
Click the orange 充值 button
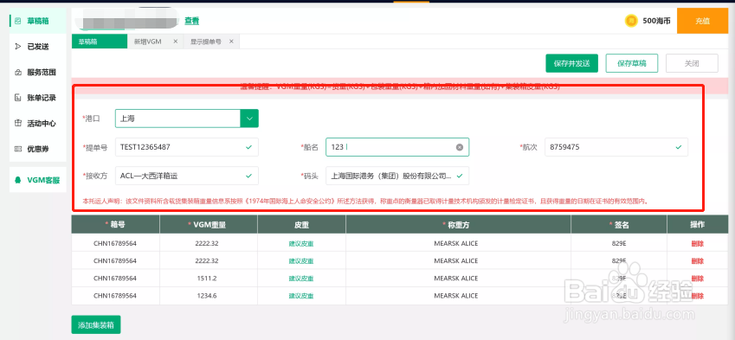[x=702, y=21]
